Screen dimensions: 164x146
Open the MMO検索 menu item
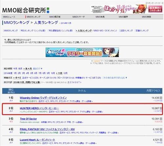pos(146,17)
